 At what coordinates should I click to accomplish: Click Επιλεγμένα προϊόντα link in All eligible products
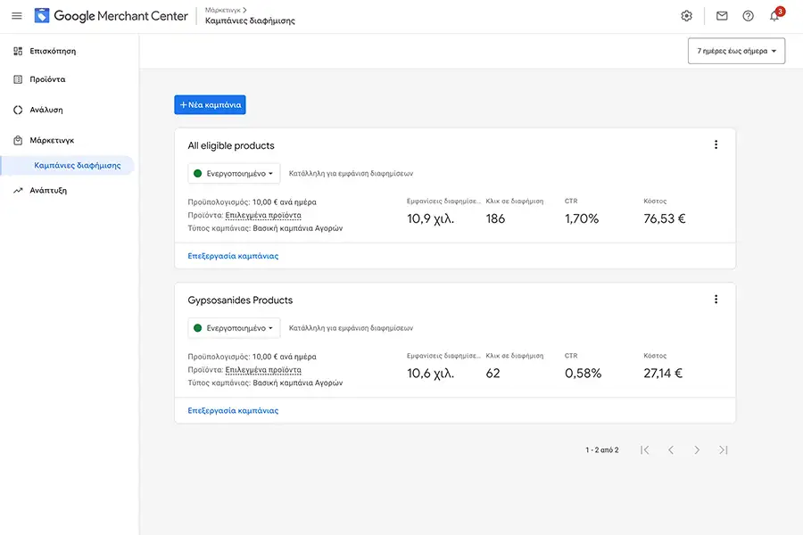[x=263, y=215]
